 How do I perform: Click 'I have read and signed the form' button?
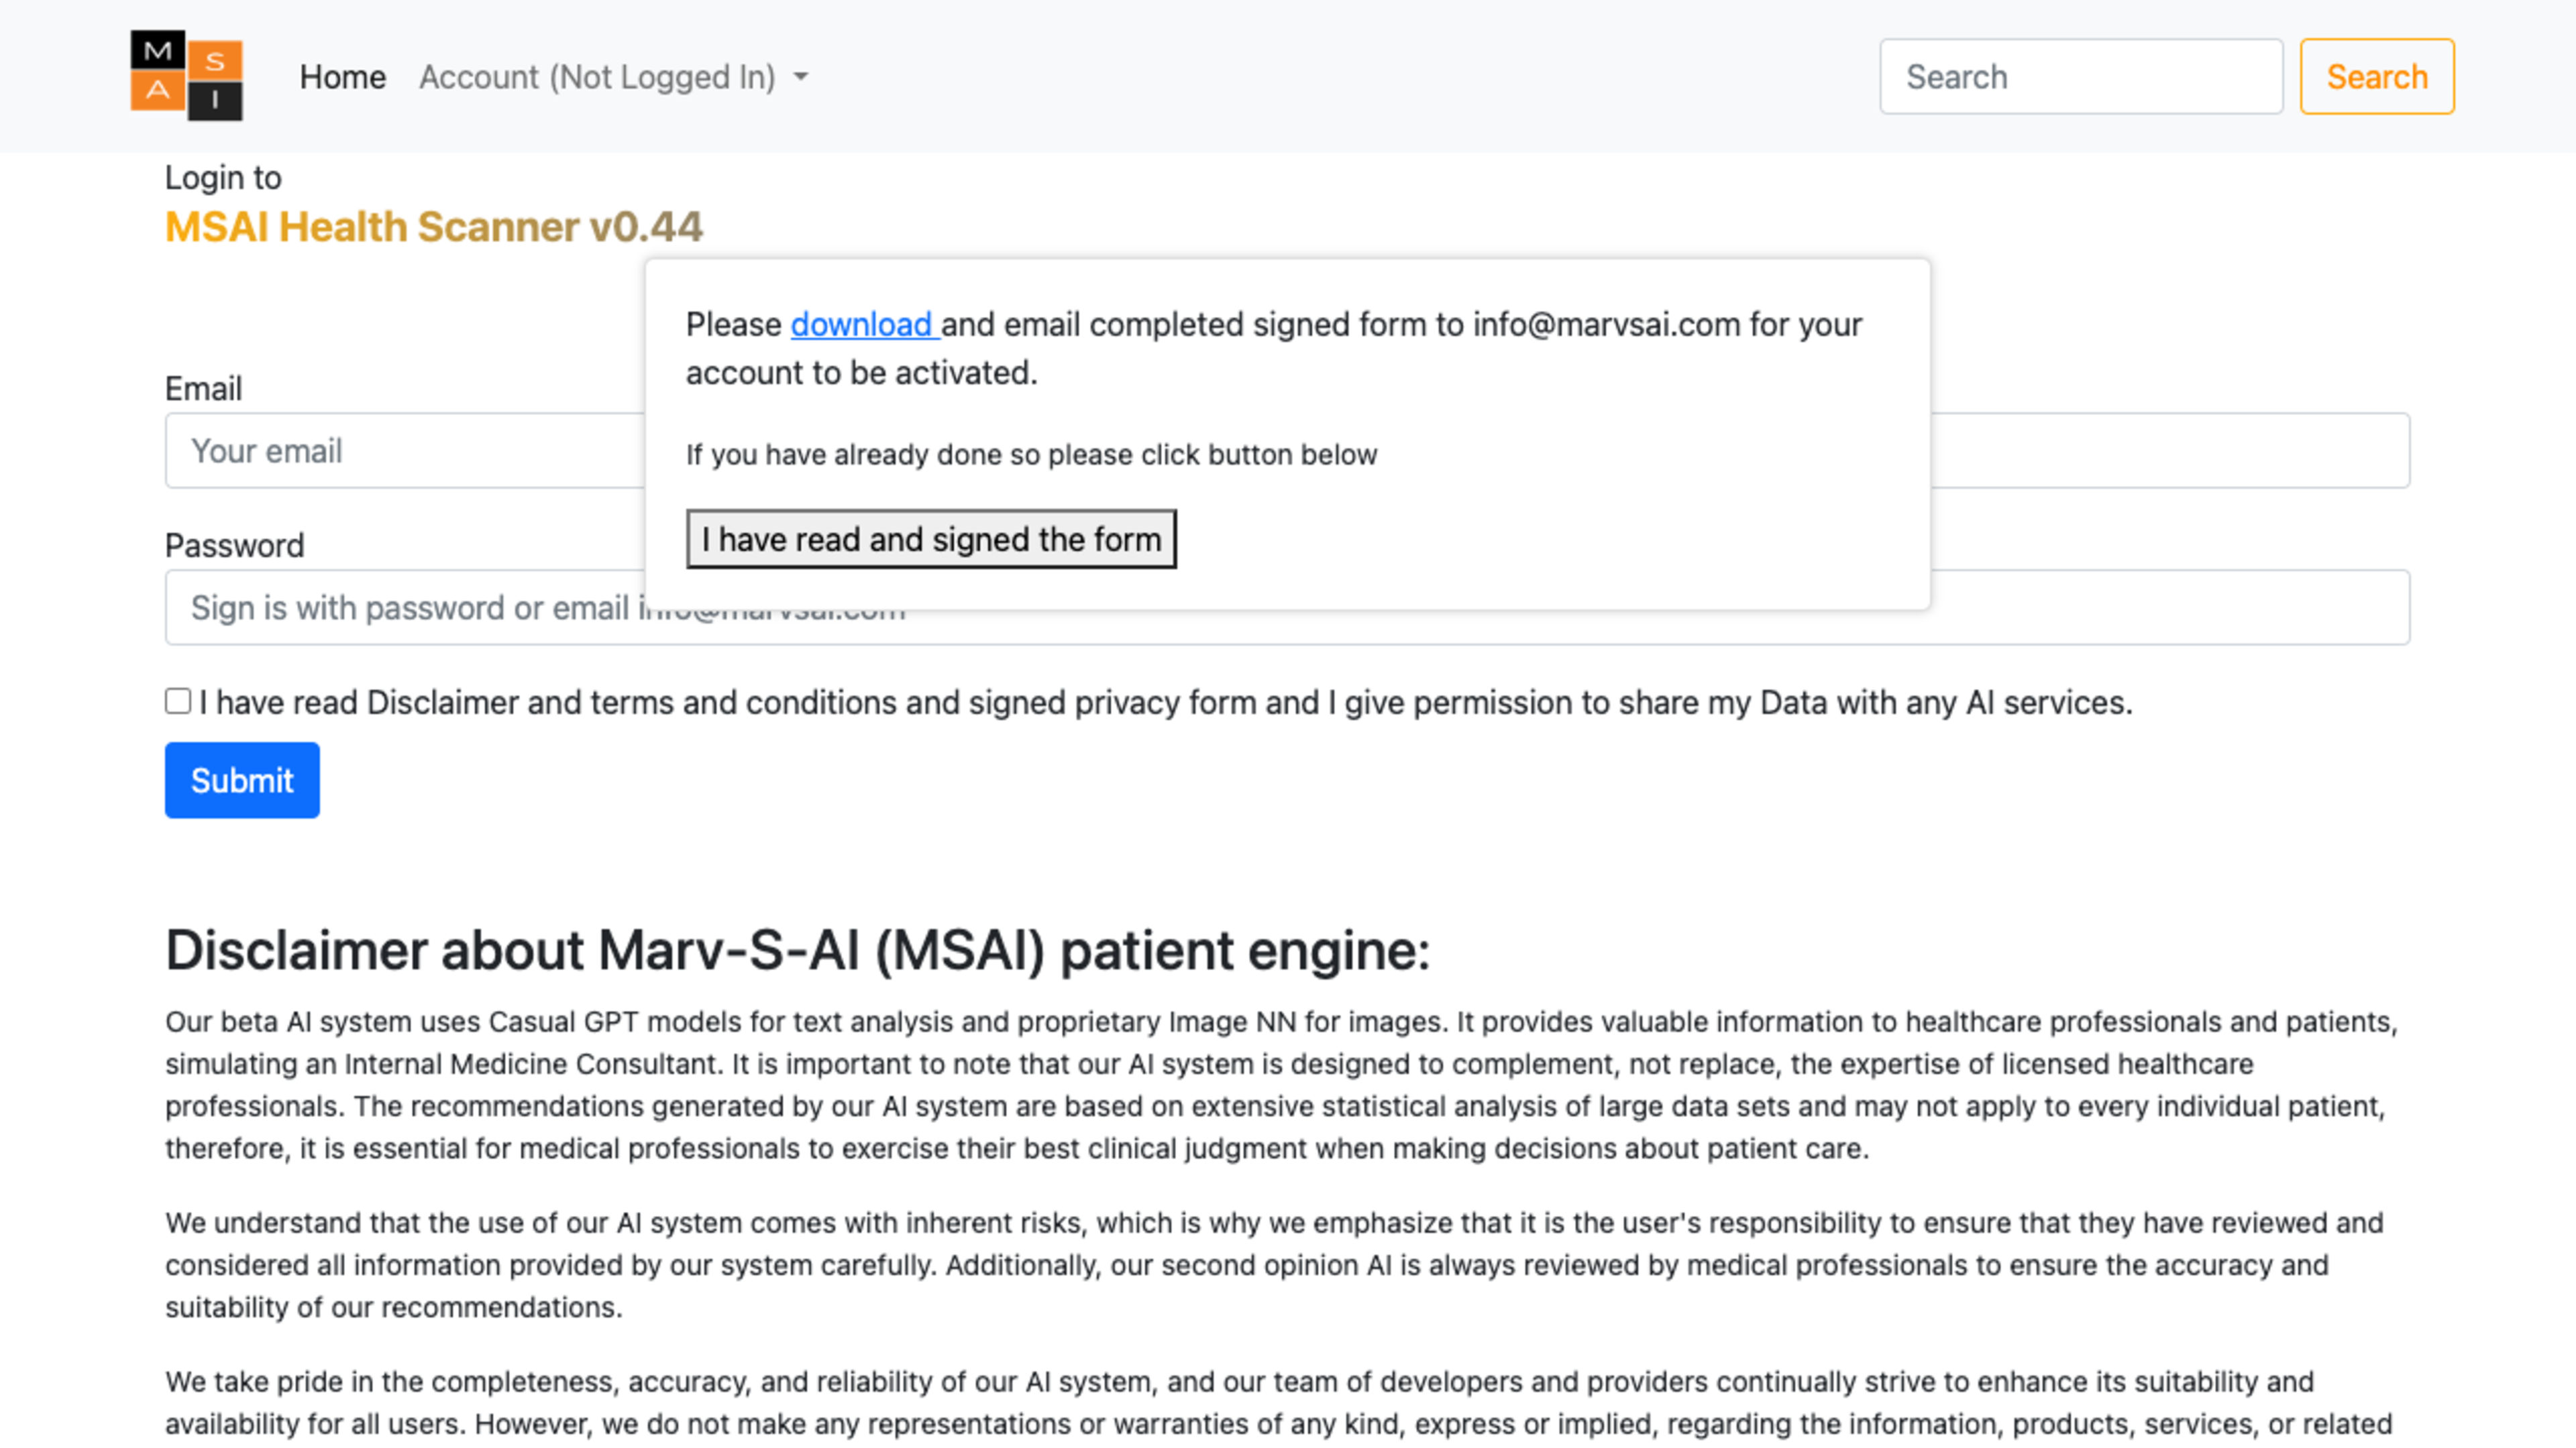point(930,539)
